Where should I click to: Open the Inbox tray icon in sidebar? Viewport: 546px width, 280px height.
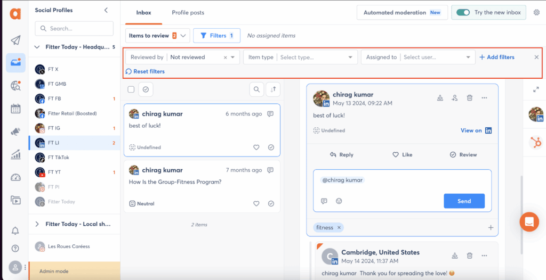click(15, 63)
